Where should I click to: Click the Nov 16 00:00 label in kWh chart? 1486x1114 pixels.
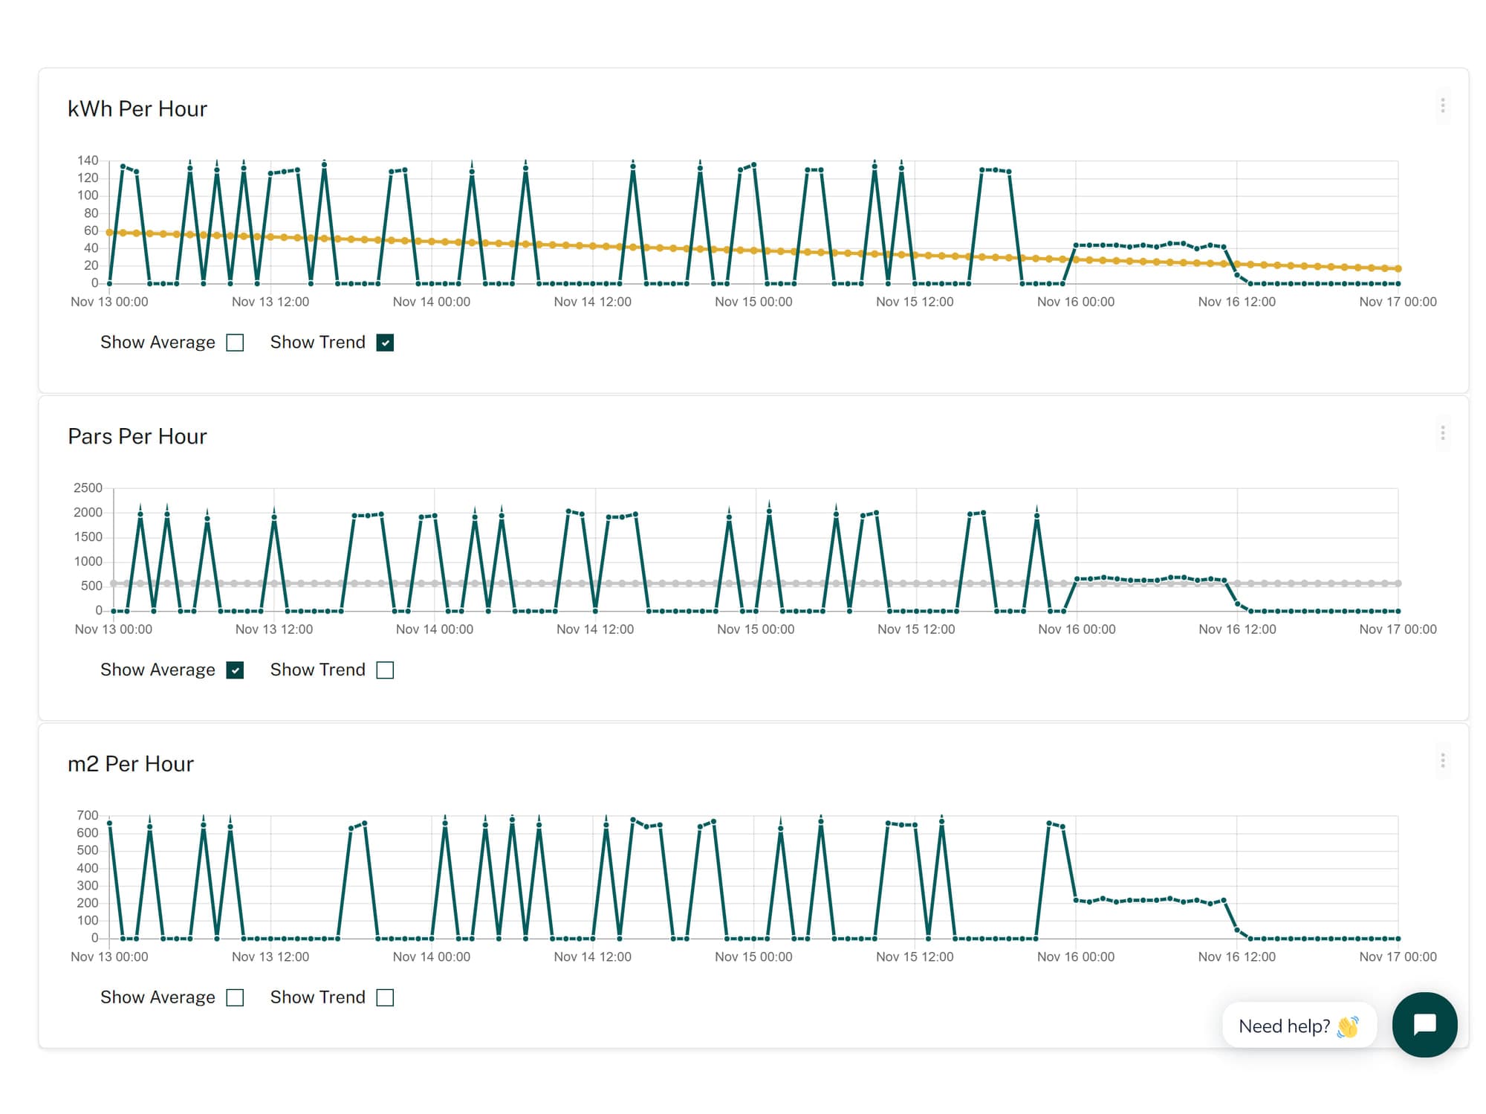1076,302
